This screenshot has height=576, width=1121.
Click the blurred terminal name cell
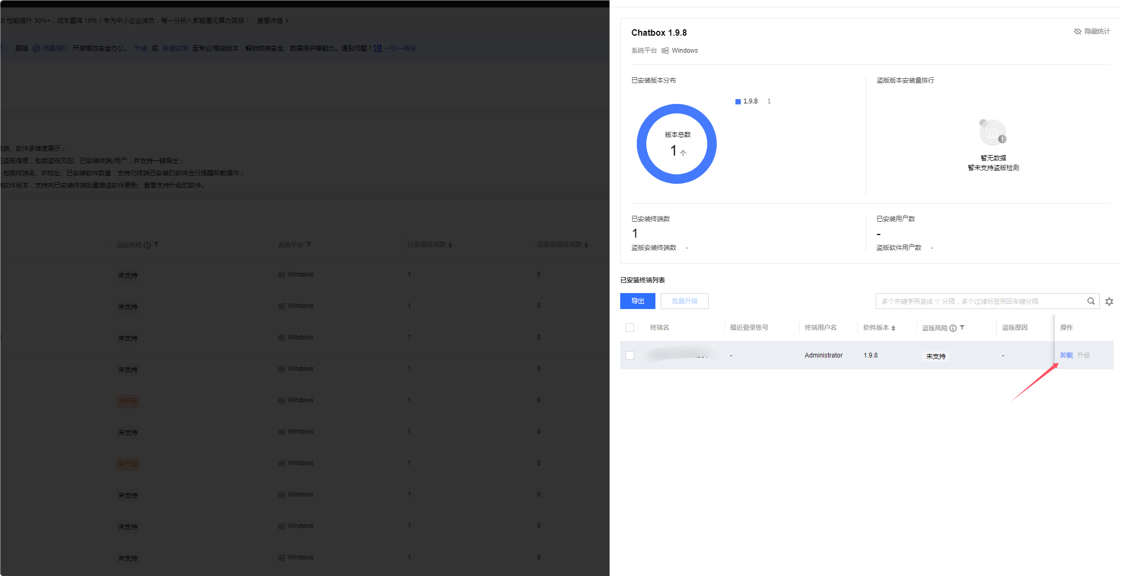coord(680,355)
